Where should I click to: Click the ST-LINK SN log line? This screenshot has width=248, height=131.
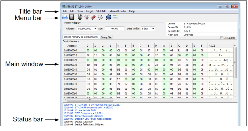click(92, 105)
